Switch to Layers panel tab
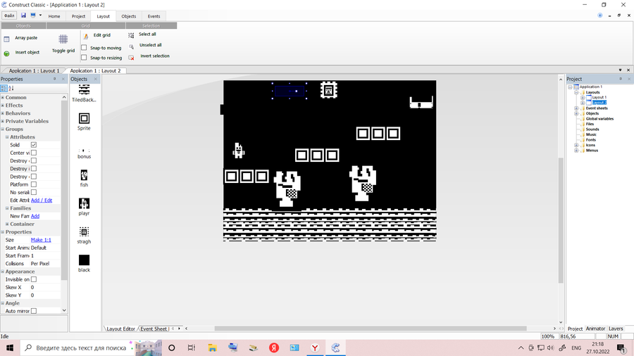Viewport: 634px width, 356px height. [x=616, y=329]
